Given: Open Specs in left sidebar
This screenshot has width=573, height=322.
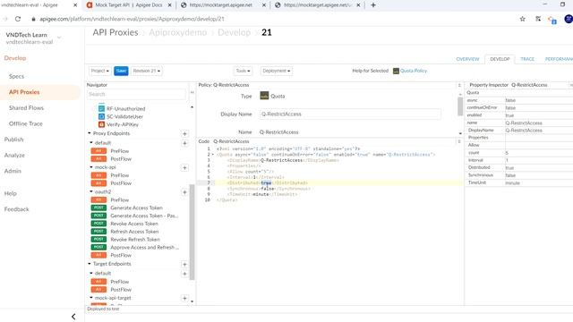Looking at the screenshot, I should pos(16,76).
